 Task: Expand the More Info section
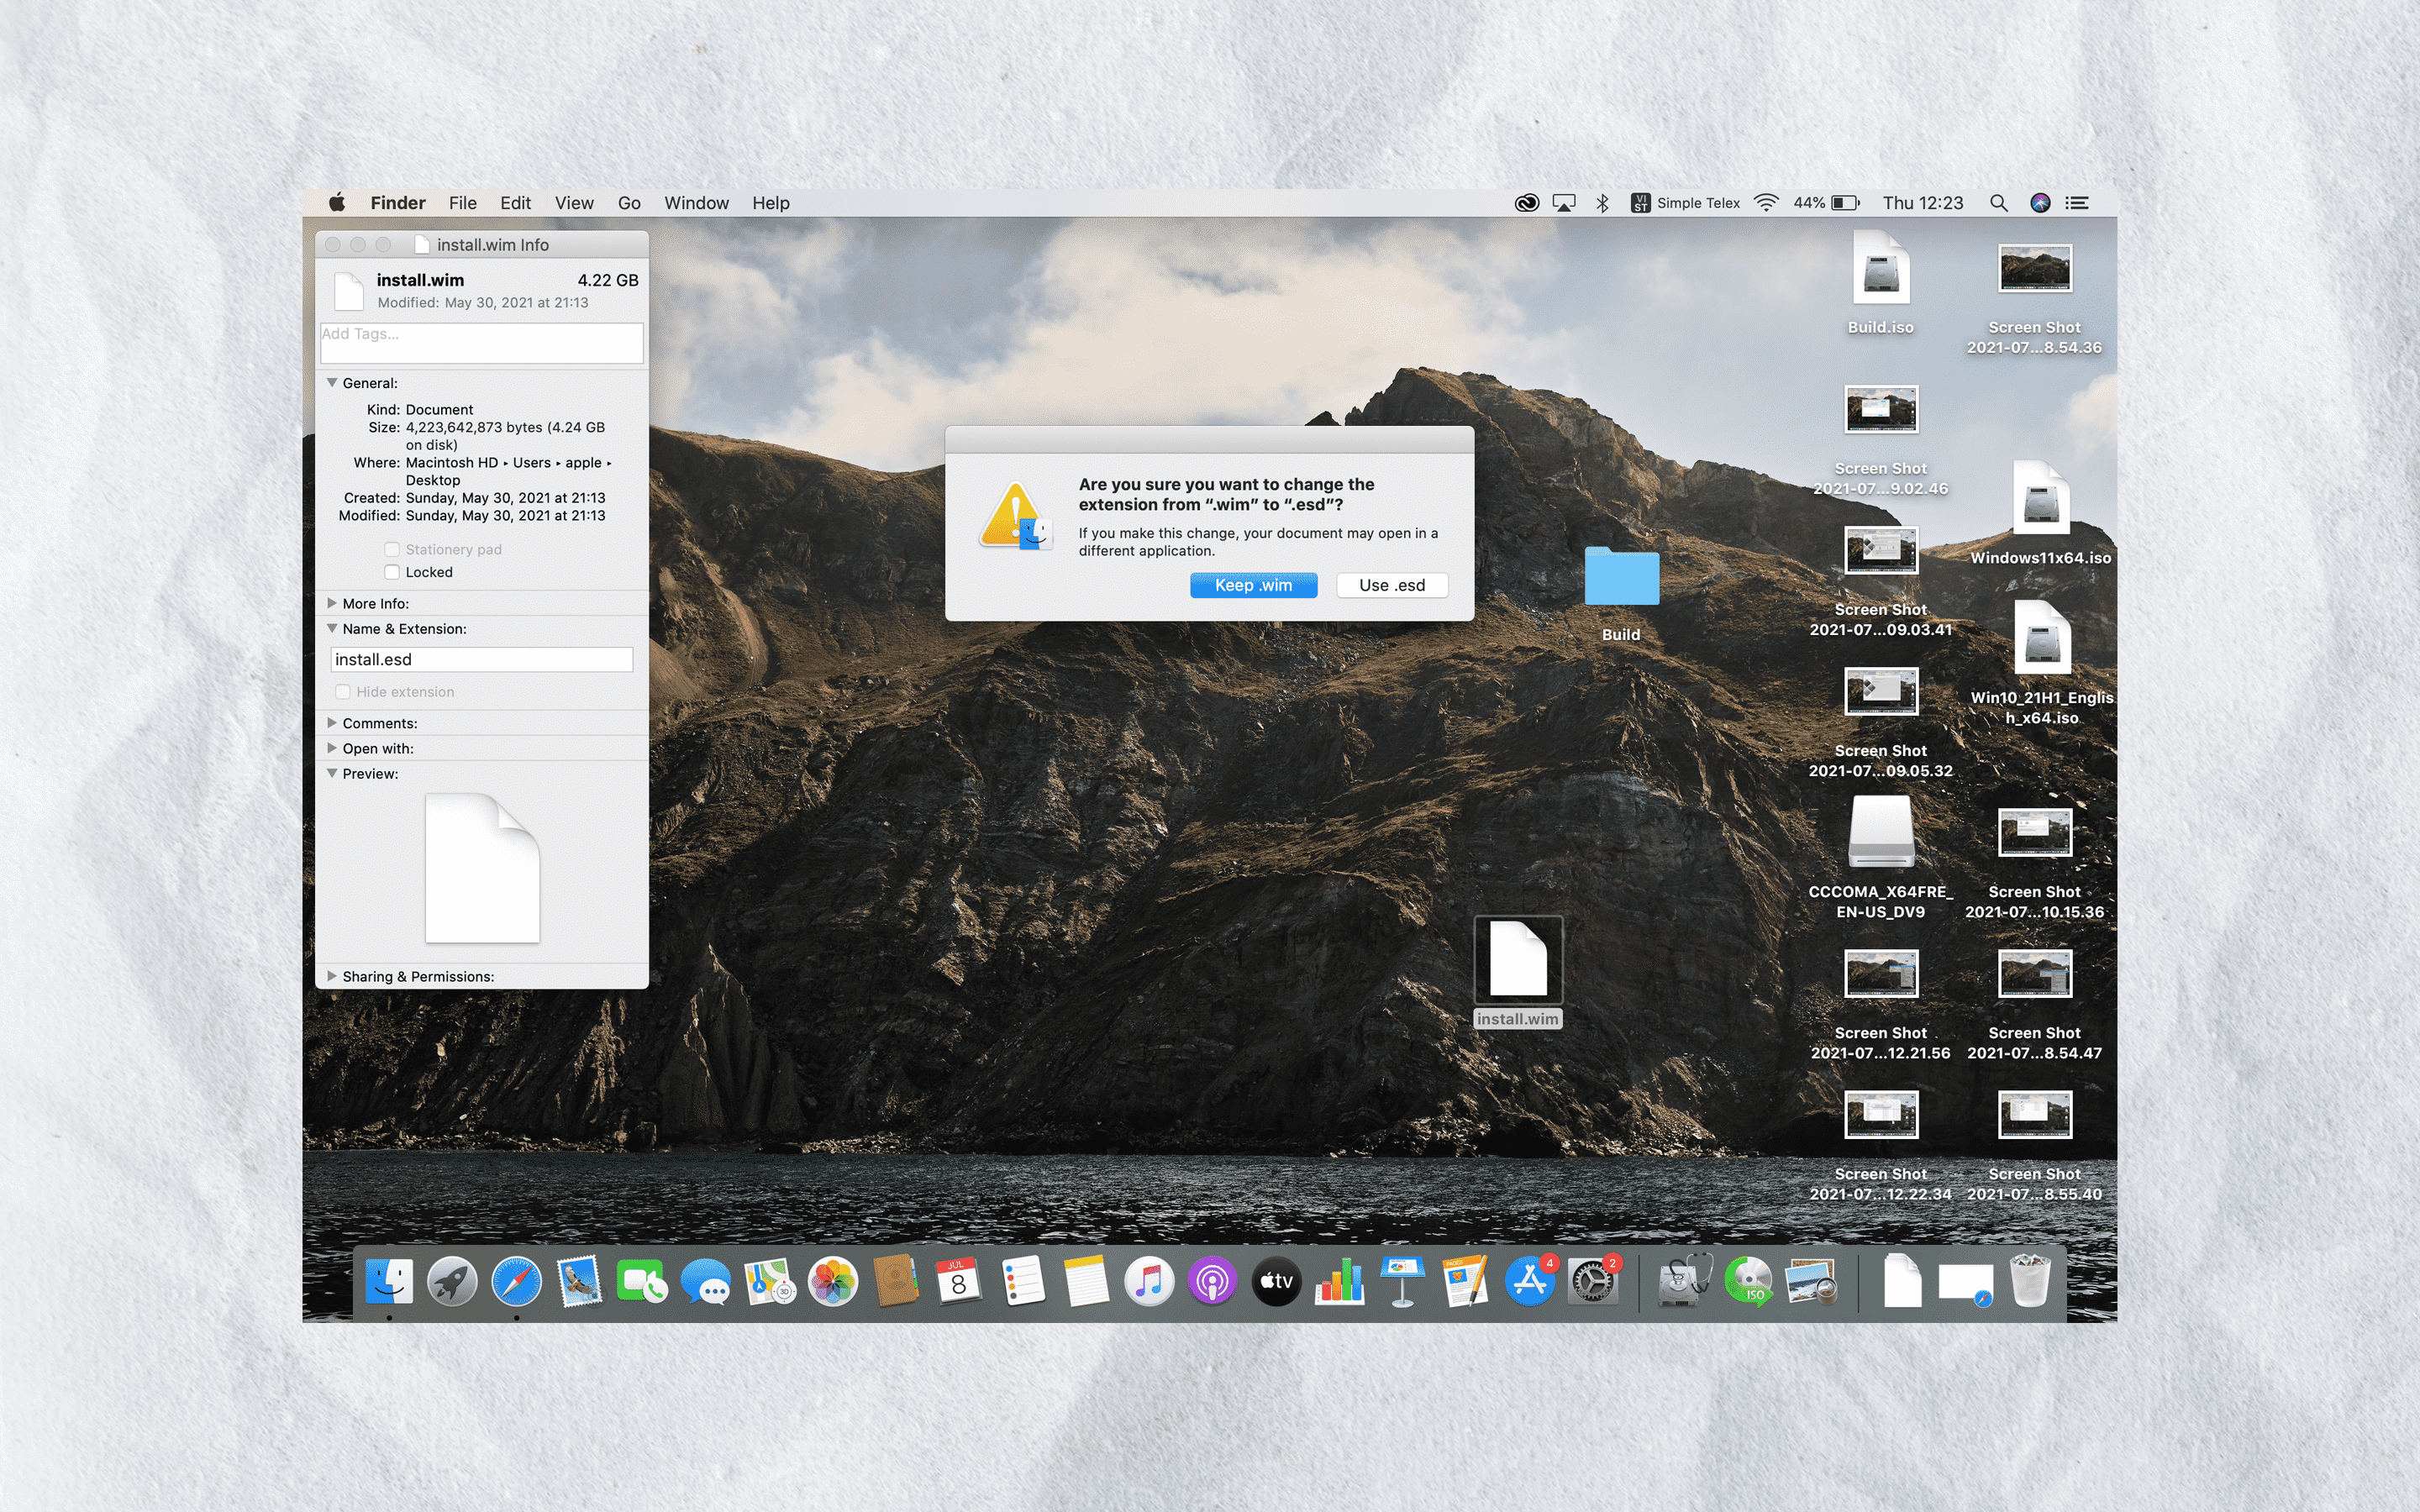tap(332, 603)
